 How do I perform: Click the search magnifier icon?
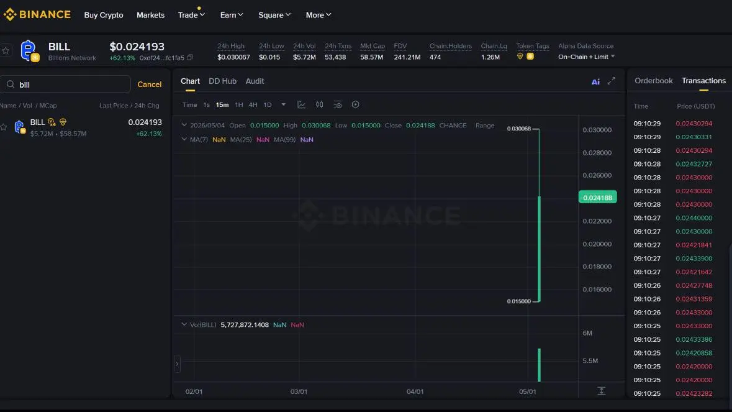(x=11, y=85)
